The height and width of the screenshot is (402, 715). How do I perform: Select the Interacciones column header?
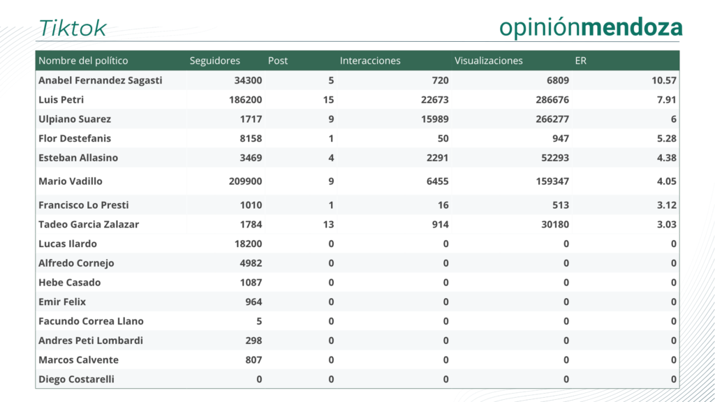(370, 61)
